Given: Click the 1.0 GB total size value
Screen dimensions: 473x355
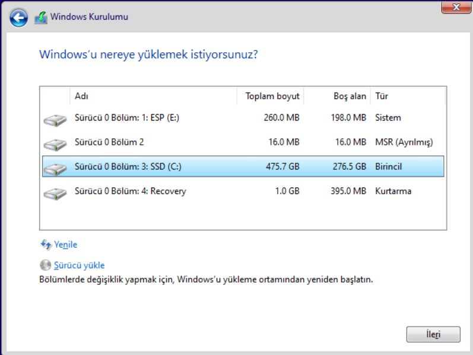Looking at the screenshot, I should tap(287, 191).
